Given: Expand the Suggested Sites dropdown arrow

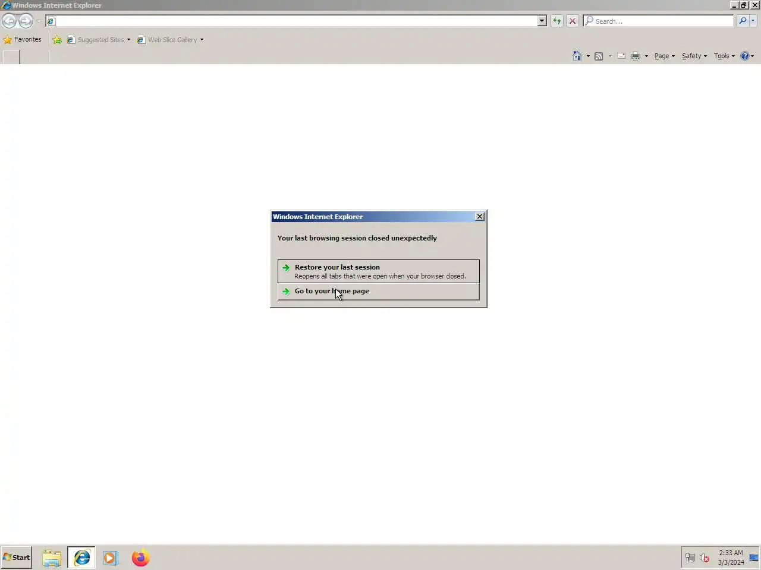Looking at the screenshot, I should tap(128, 40).
